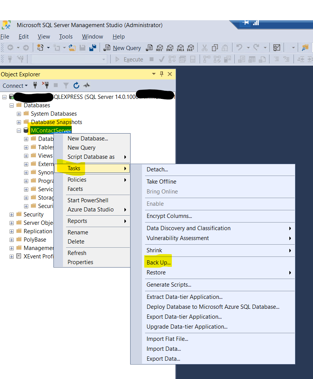The height and width of the screenshot is (379, 313).
Task: Open the Window menu
Action: click(x=92, y=37)
